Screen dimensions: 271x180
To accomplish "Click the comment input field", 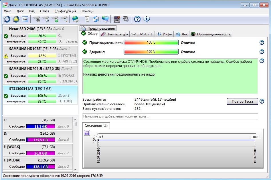I will coord(170,116).
